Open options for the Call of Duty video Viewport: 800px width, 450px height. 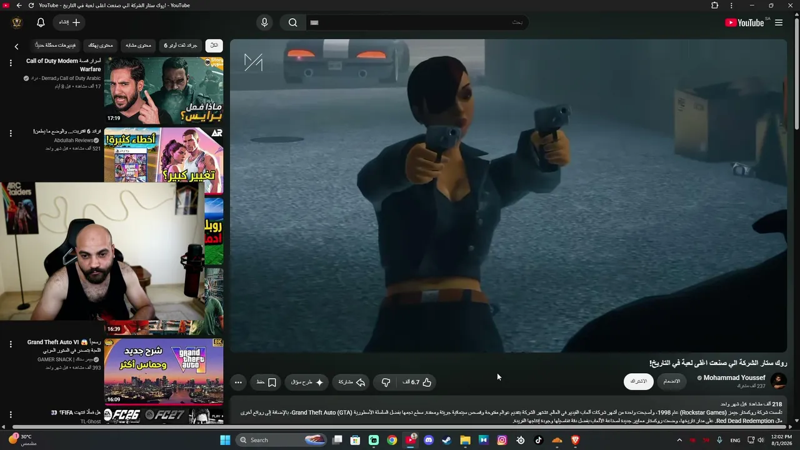(x=11, y=63)
